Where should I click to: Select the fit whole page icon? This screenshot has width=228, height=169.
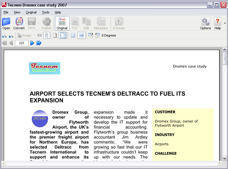tap(73, 36)
